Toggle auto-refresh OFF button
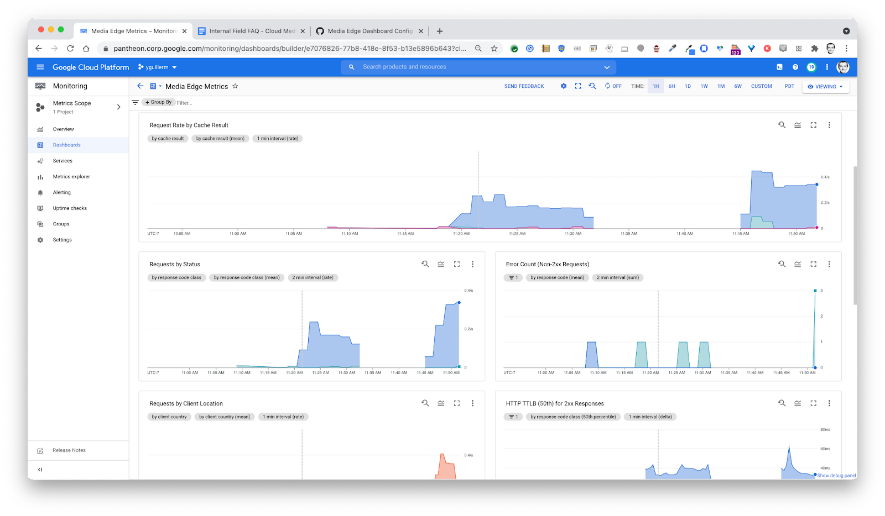This screenshot has height=516, width=885. point(613,86)
